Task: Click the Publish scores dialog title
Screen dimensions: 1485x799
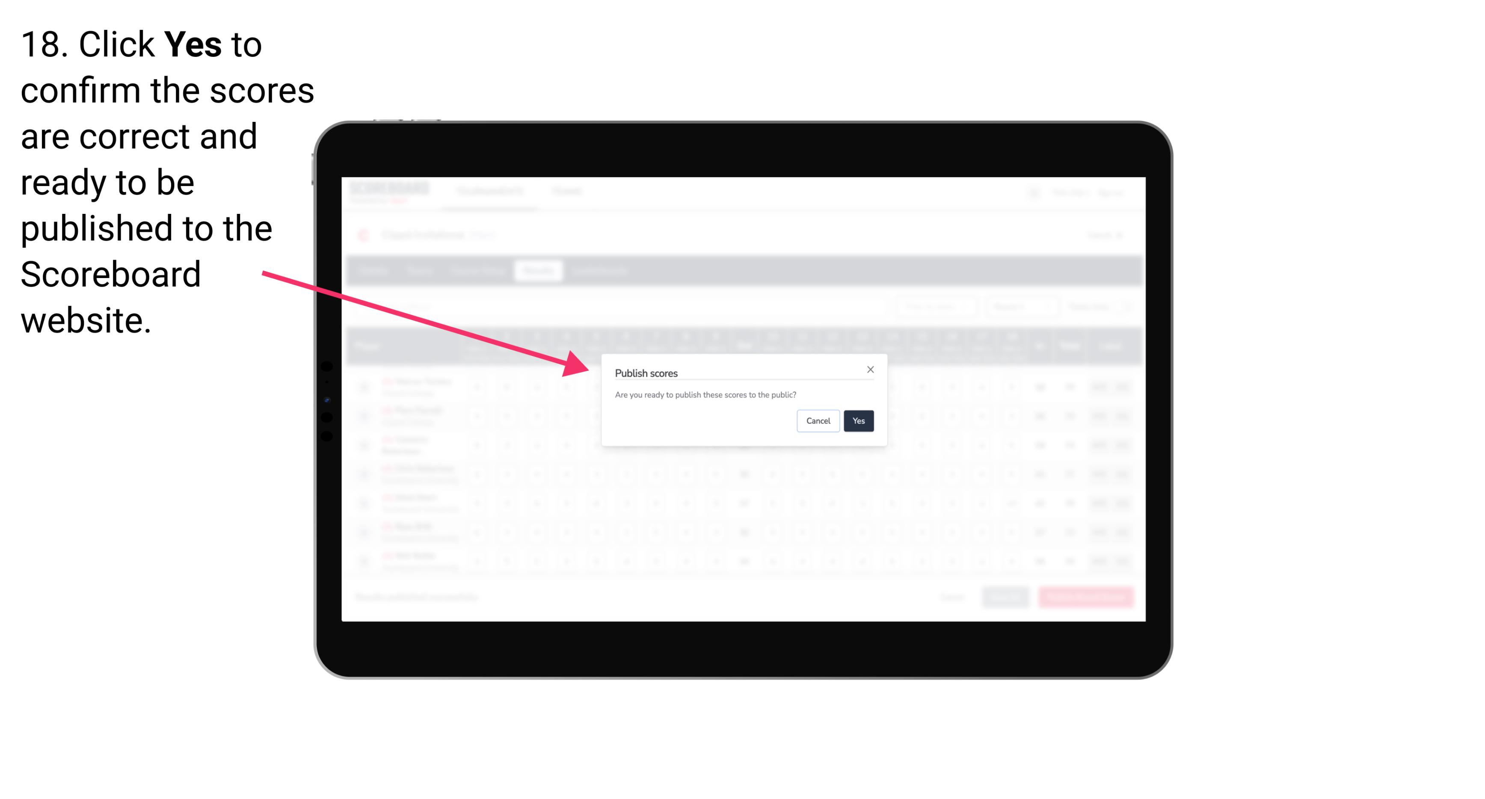Action: 646,372
